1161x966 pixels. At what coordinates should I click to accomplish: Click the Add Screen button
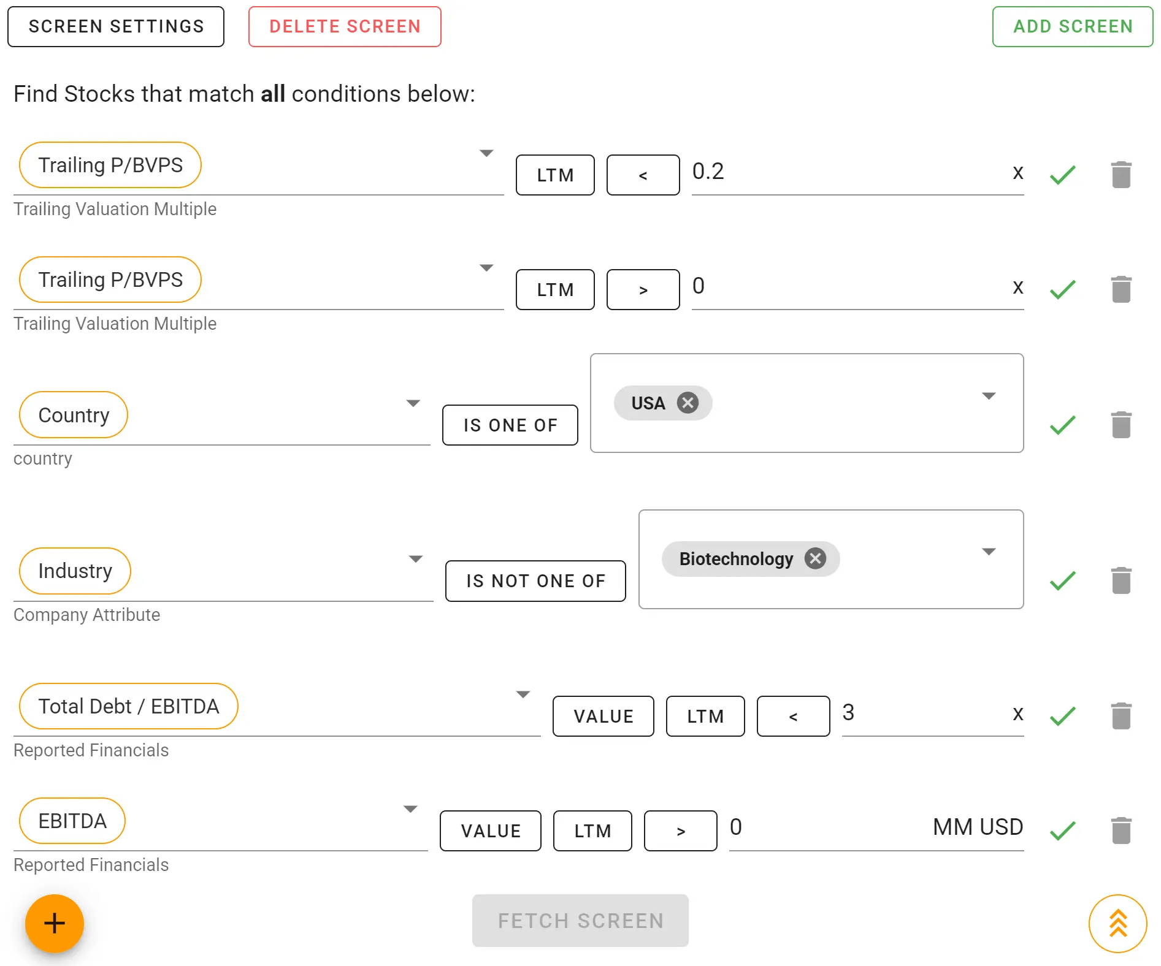click(x=1073, y=27)
